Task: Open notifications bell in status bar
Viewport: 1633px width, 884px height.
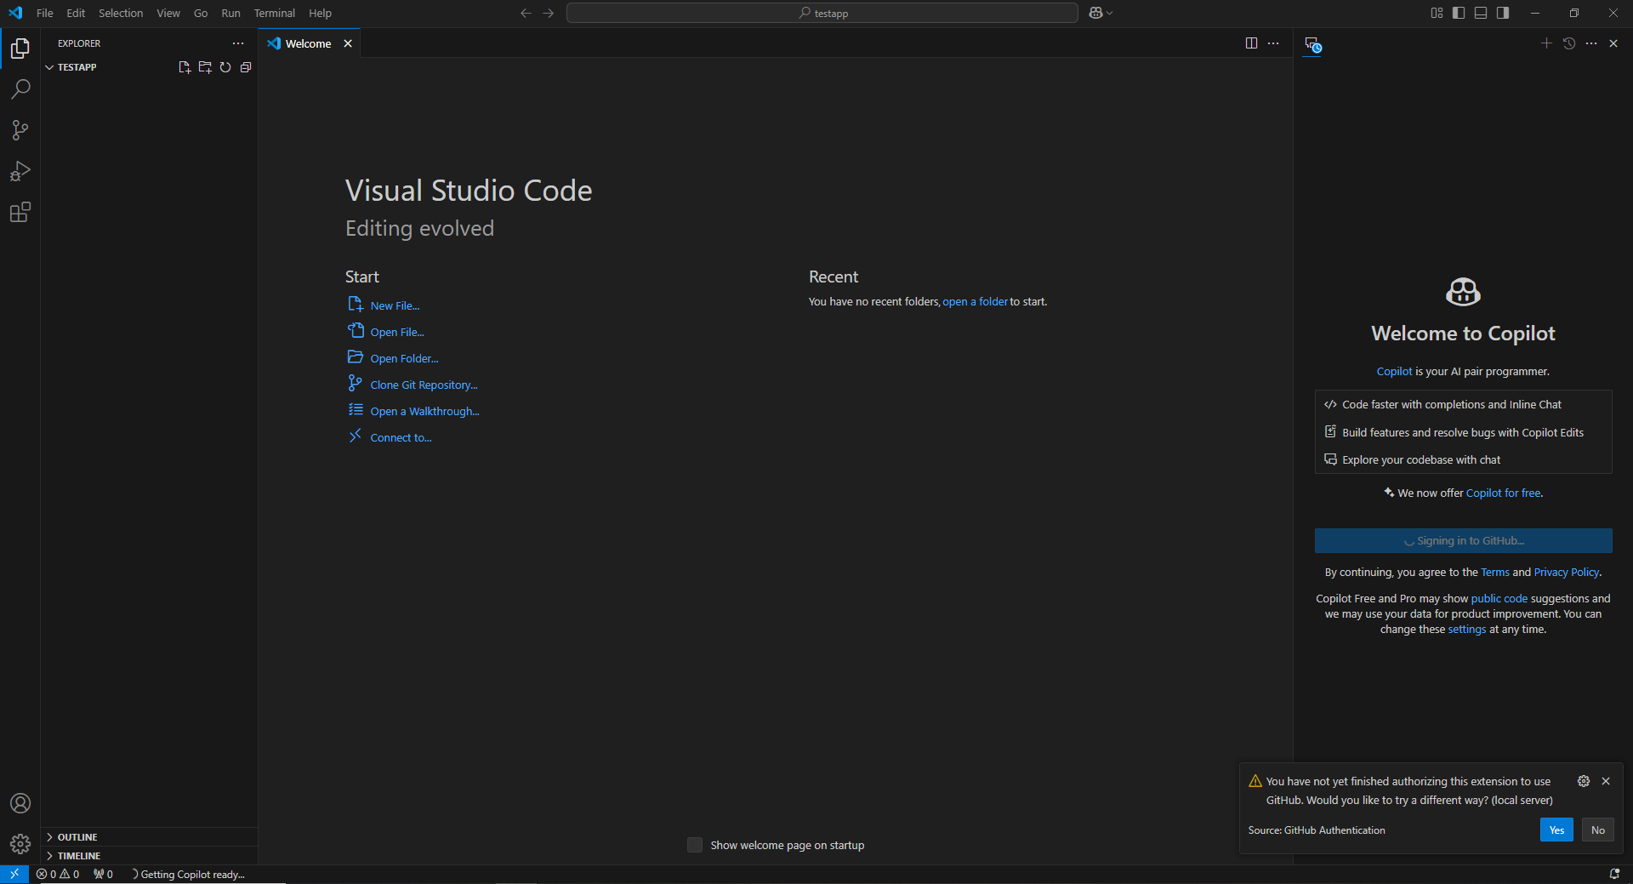Action: (1614, 874)
